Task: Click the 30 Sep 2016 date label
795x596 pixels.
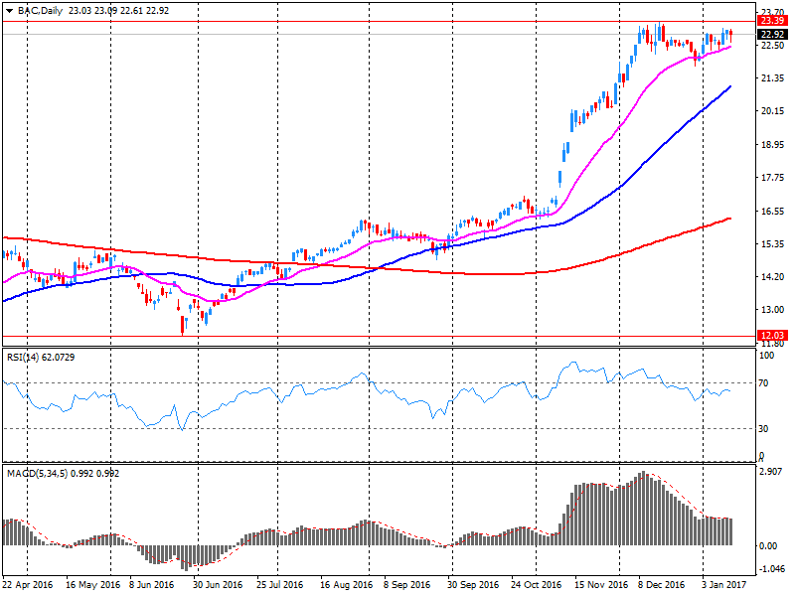Action: click(473, 585)
